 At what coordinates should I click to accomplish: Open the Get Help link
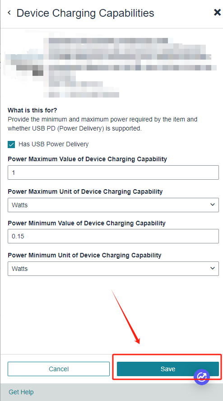click(21, 392)
